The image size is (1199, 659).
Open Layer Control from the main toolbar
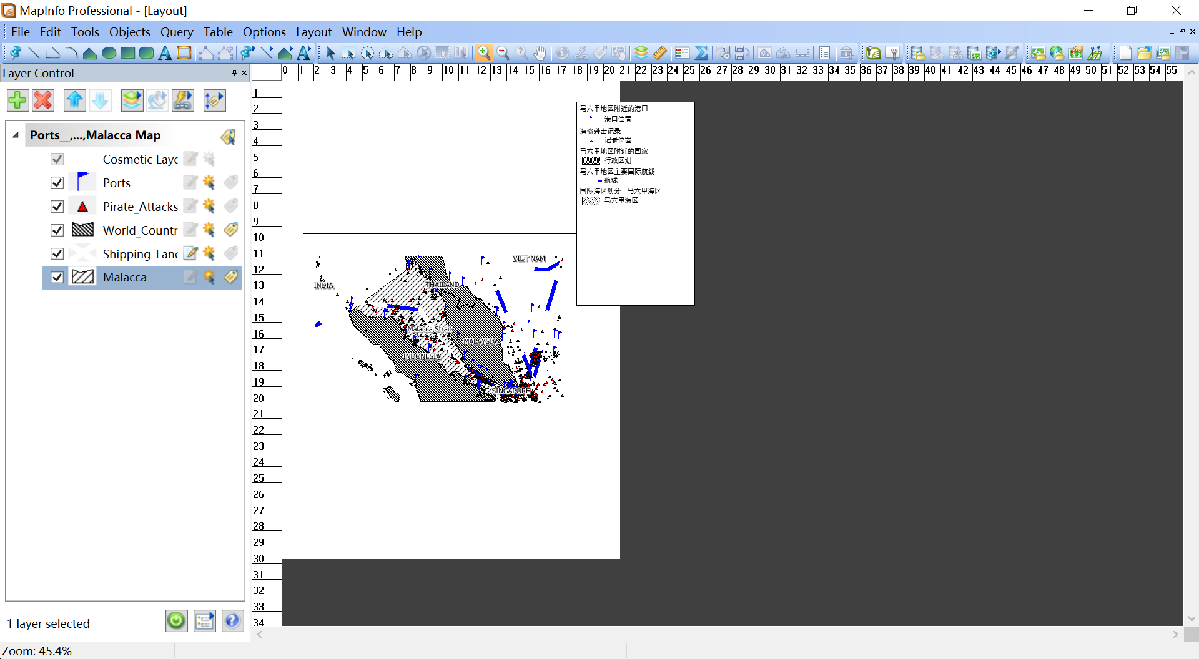pos(641,53)
